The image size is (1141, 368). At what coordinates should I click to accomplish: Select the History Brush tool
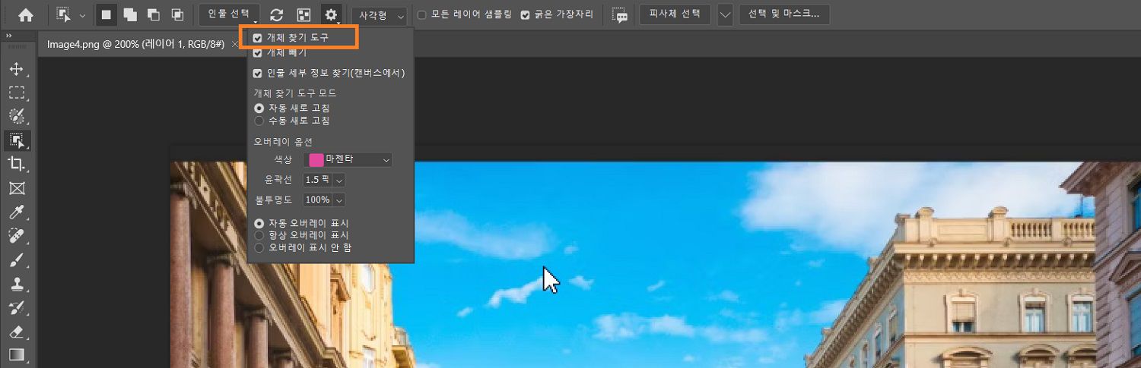17,307
